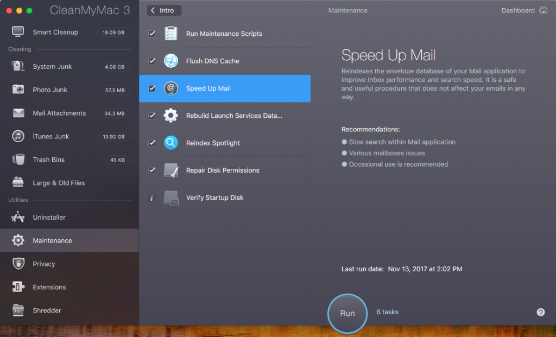Click the Run Maintenance Scripts clipboard icon

point(171,34)
